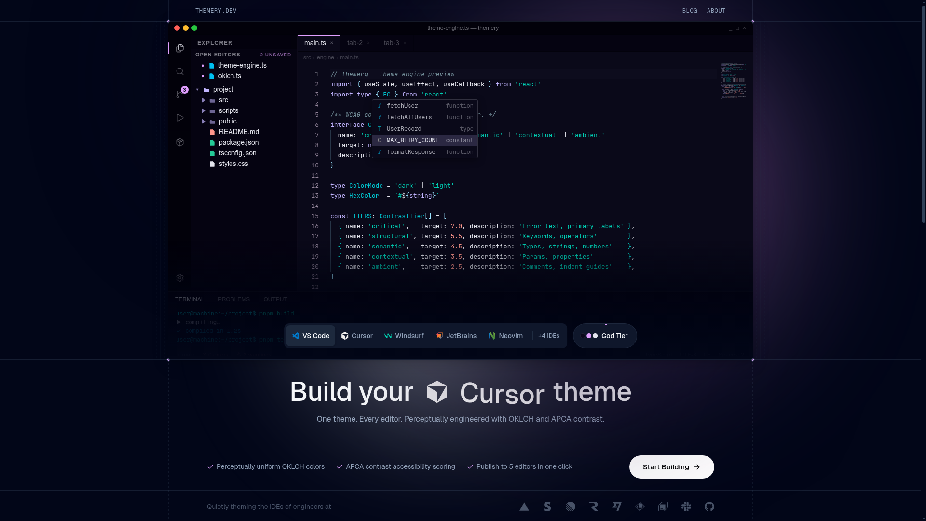Image resolution: width=926 pixels, height=521 pixels.
Task: Open the BLOG link
Action: pos(690,11)
